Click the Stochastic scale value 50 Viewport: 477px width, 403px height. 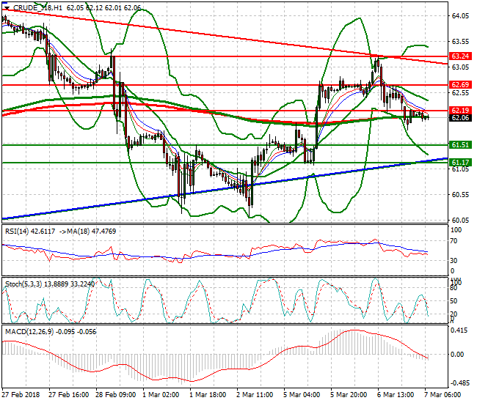pyautogui.click(x=454, y=301)
